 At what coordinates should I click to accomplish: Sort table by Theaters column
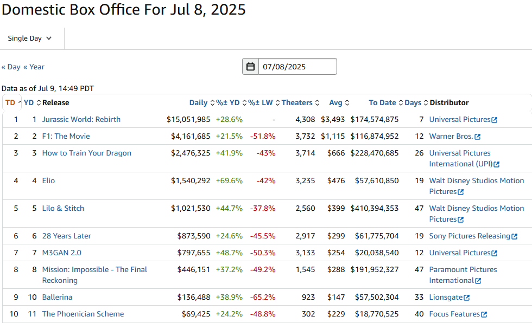point(300,102)
